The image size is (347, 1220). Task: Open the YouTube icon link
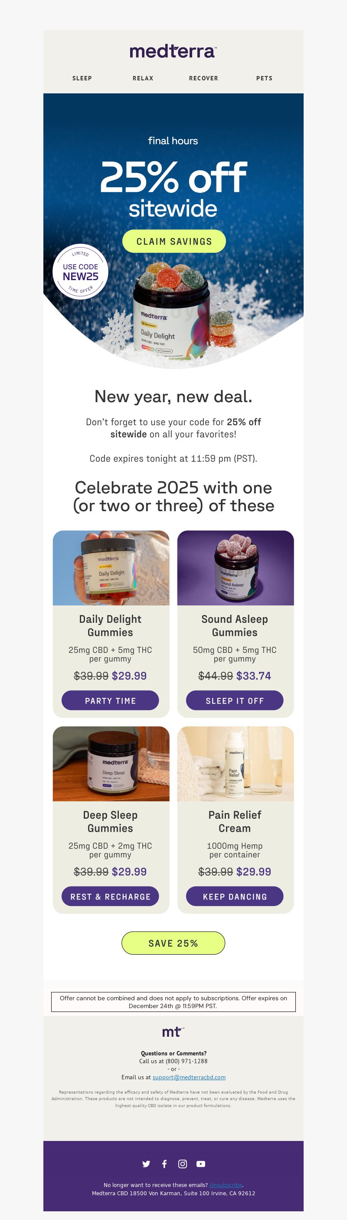[201, 1164]
